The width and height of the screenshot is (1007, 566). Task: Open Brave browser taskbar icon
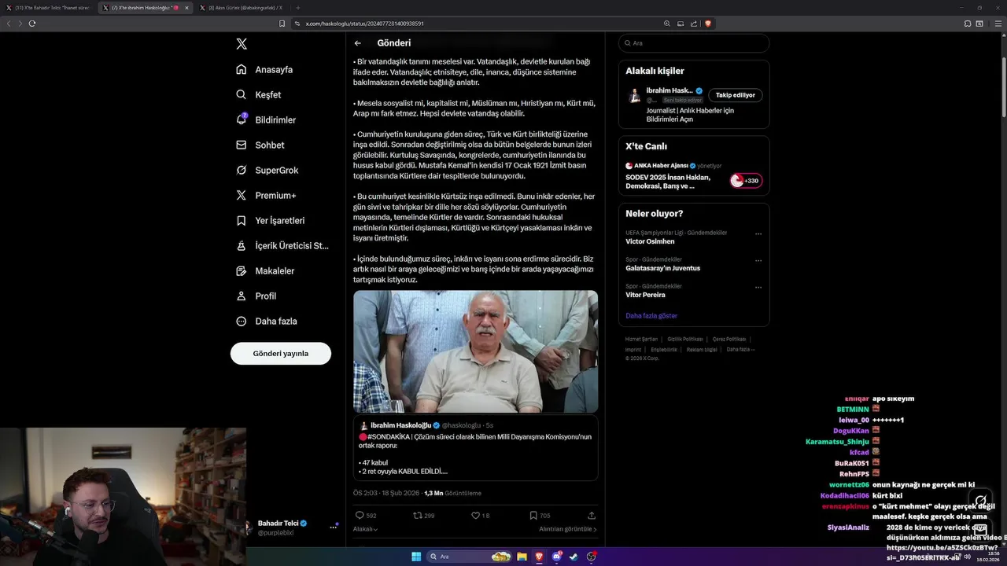pyautogui.click(x=540, y=557)
